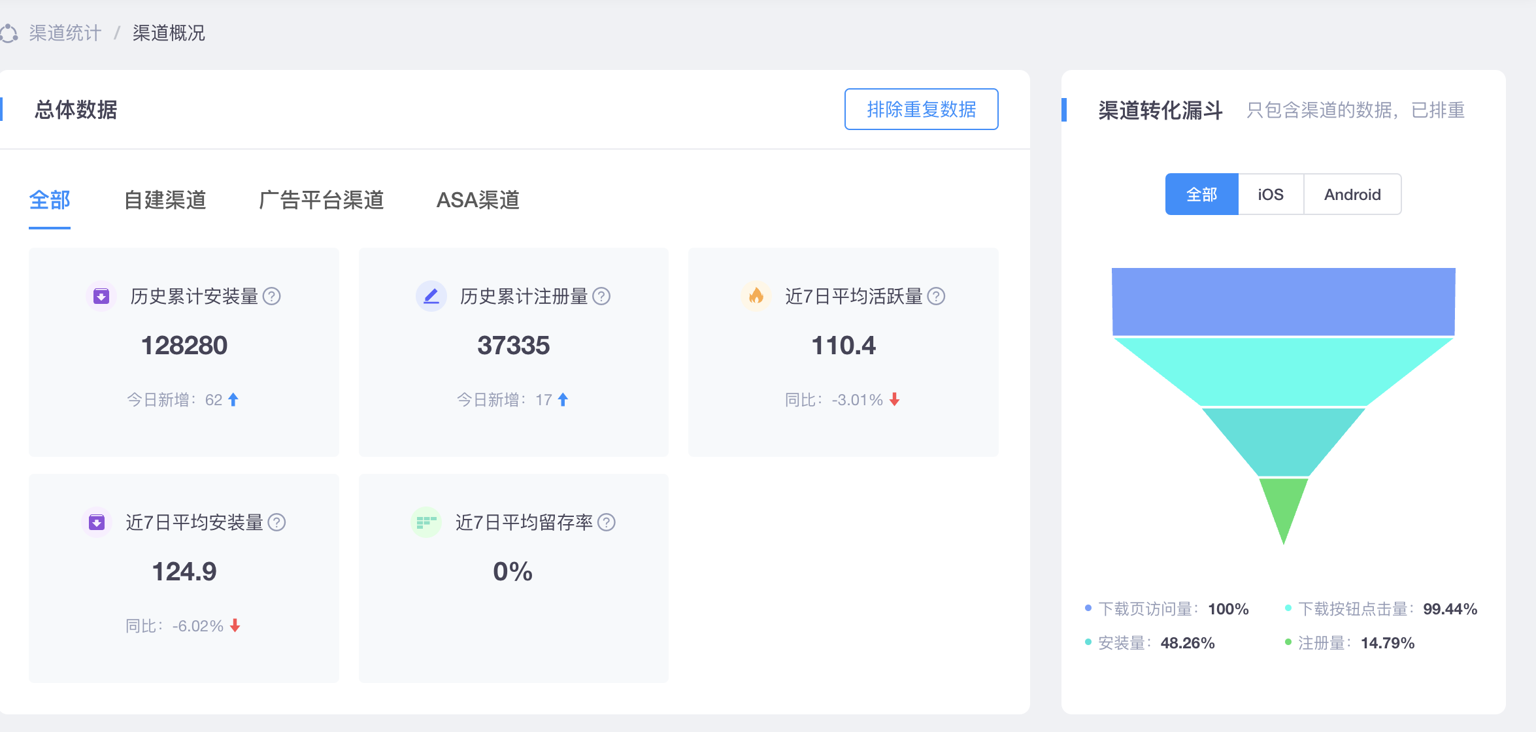Open help tooltip for 历史累计安装量
The image size is (1536, 732).
tap(271, 296)
